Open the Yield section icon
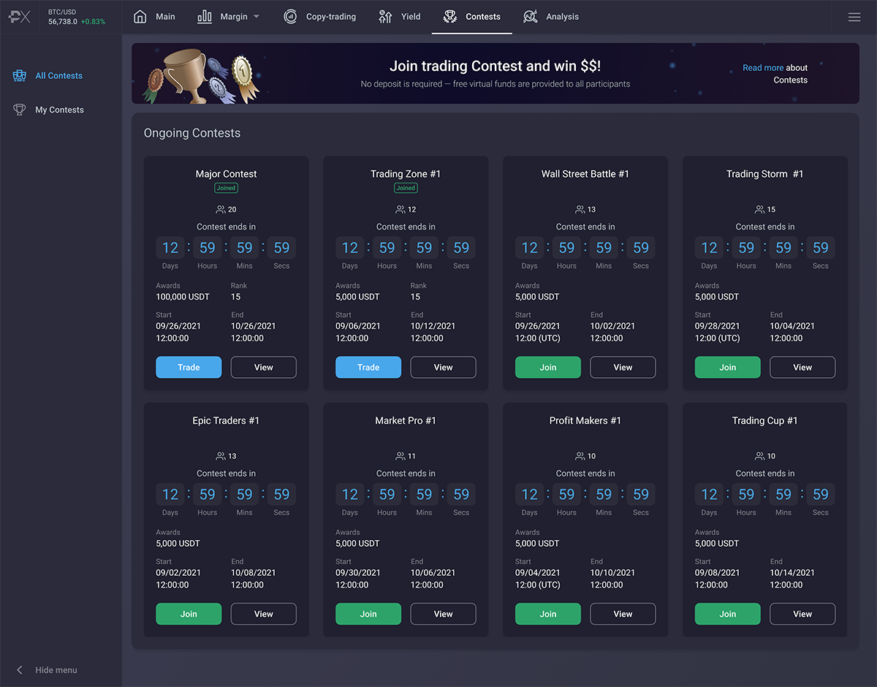877x687 pixels. click(x=385, y=16)
